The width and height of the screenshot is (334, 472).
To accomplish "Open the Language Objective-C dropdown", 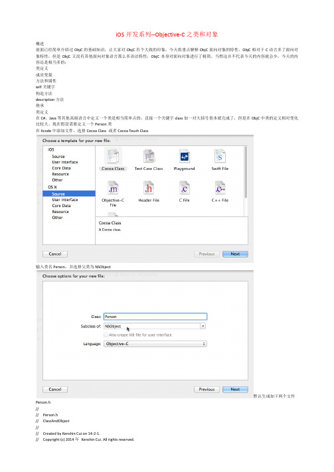I will (155, 344).
